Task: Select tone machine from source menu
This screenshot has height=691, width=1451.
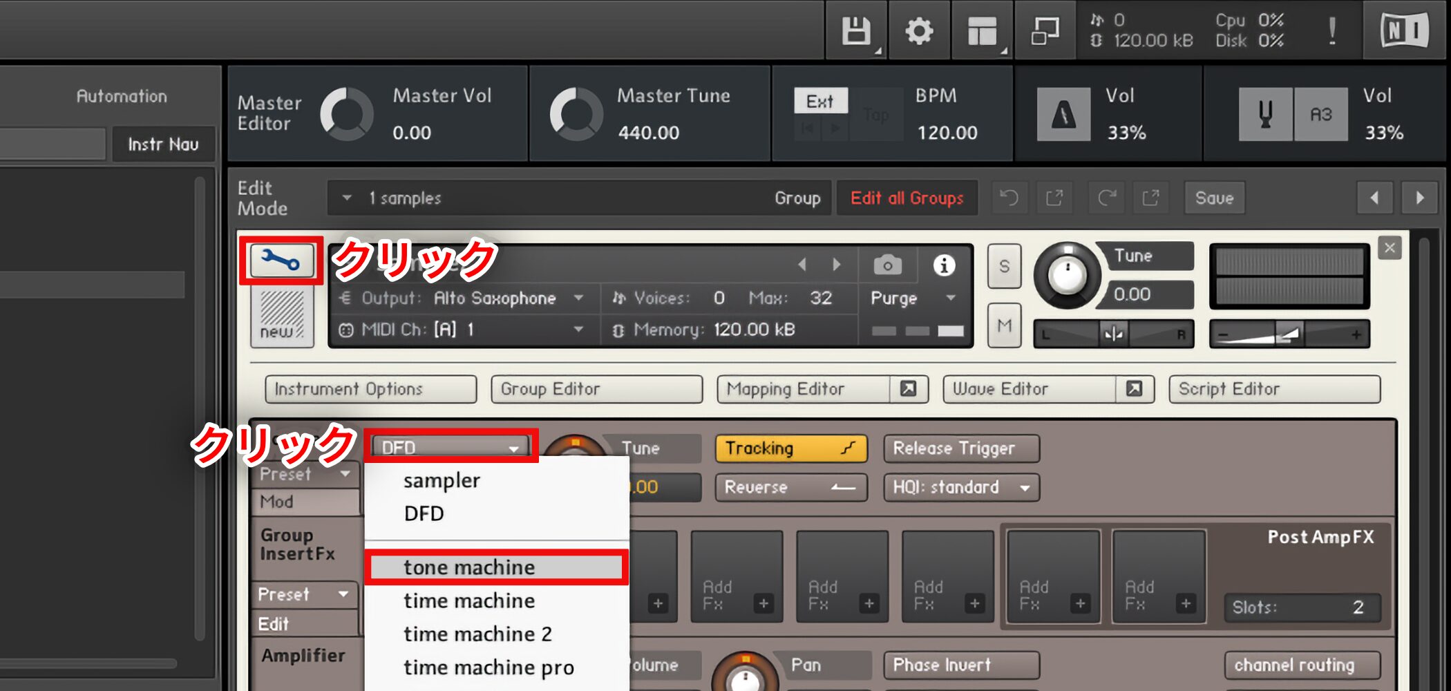Action: pos(496,567)
